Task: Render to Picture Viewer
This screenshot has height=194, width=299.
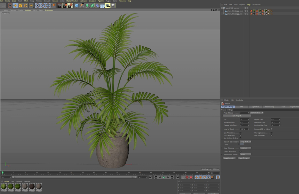Action: 65,6
